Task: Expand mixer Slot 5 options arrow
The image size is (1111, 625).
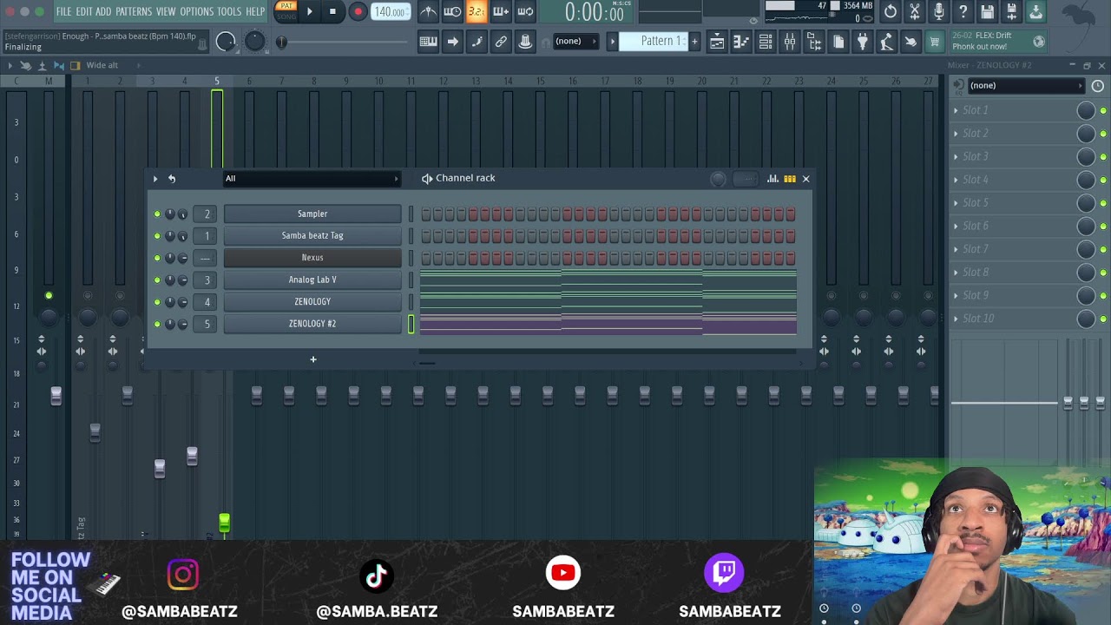Action: (x=956, y=203)
